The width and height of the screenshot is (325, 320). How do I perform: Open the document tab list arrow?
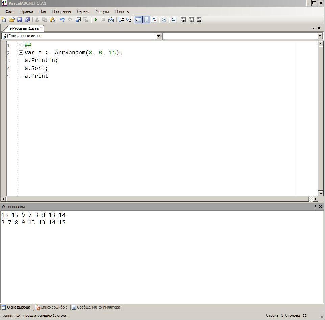tap(314, 28)
